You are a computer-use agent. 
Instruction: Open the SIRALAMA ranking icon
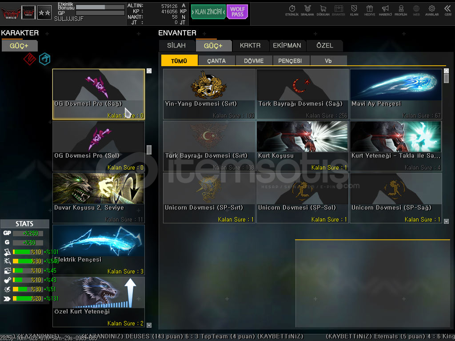pos(307,11)
